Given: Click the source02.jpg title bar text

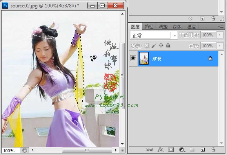Looking at the screenshot, I should (45, 6).
